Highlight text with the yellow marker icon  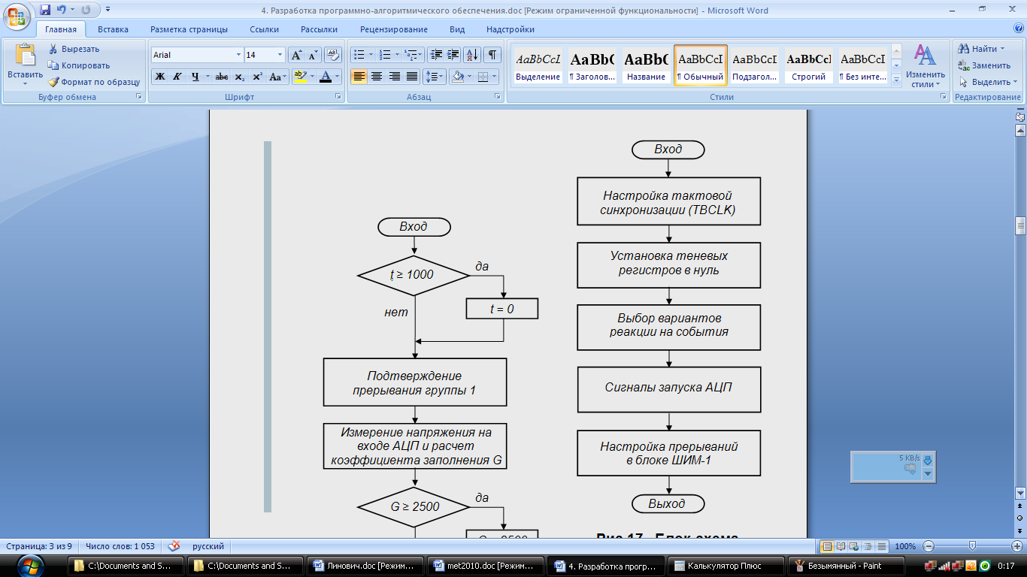tap(300, 77)
